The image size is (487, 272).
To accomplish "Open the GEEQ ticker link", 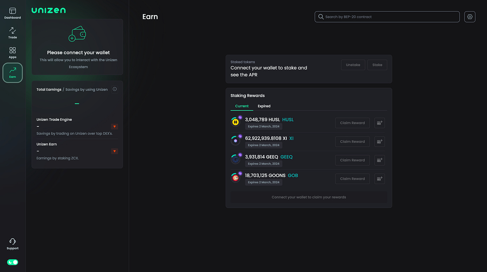I will (286, 157).
